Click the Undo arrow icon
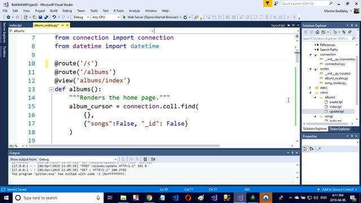 point(54,17)
